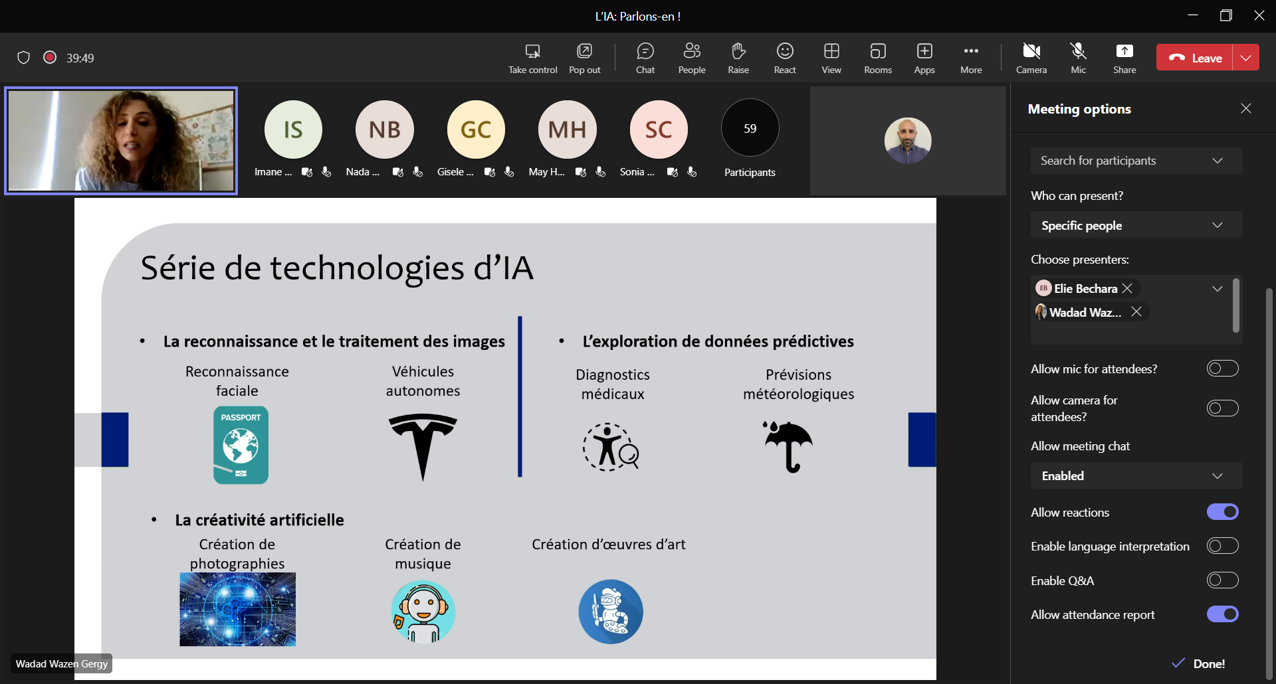Screen dimensions: 1276x684
Task: Click the AI brain photograph on slide
Action: click(237, 609)
